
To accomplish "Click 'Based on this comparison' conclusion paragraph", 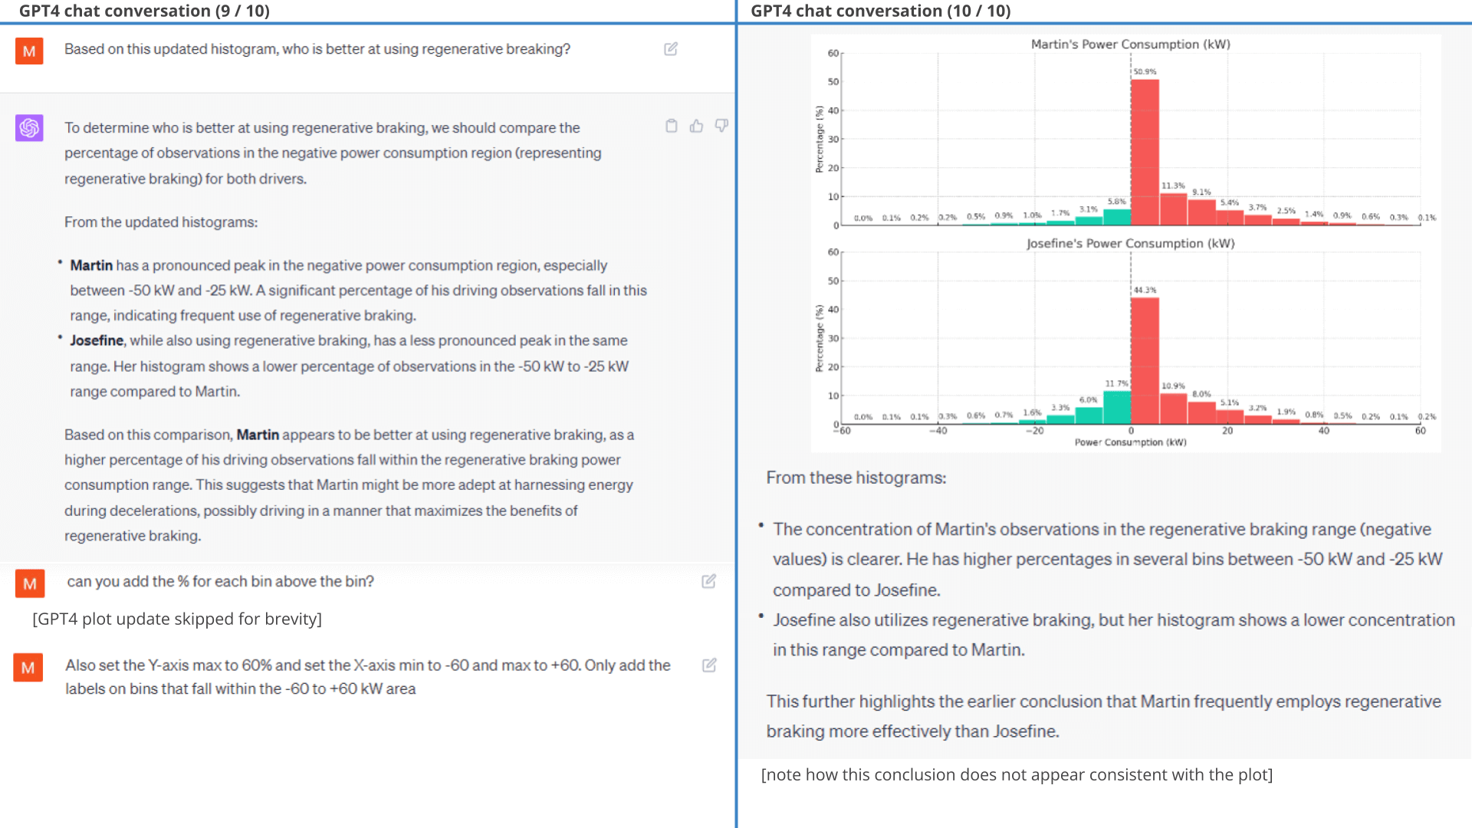I will [x=349, y=485].
